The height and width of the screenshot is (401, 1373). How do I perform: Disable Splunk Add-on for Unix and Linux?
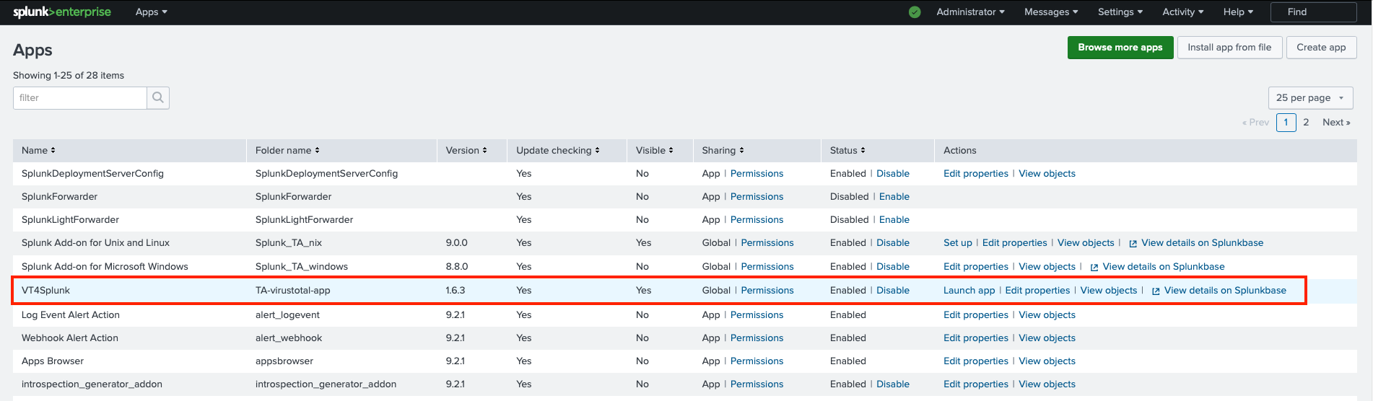(892, 243)
